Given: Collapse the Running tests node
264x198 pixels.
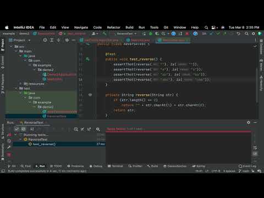Looking at the screenshot, I should point(15,135).
